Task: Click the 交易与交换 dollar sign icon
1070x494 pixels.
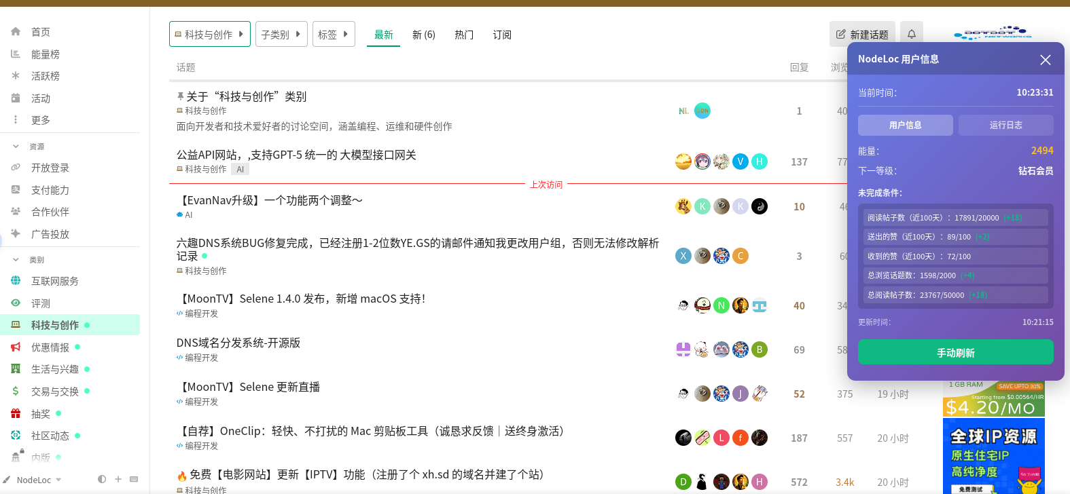Action: click(16, 392)
